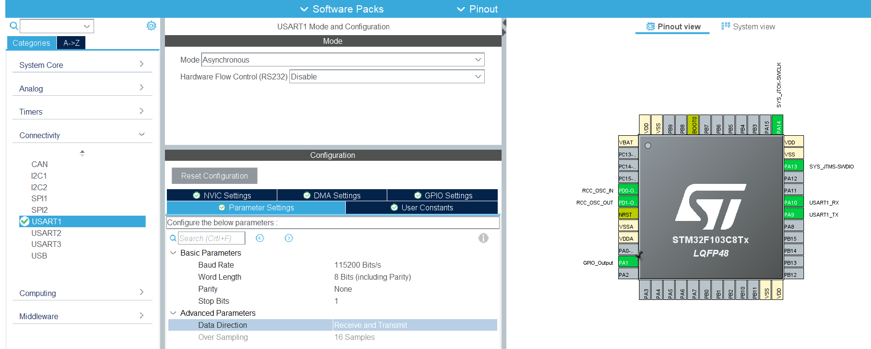Select the PB12 pin

coord(793,274)
